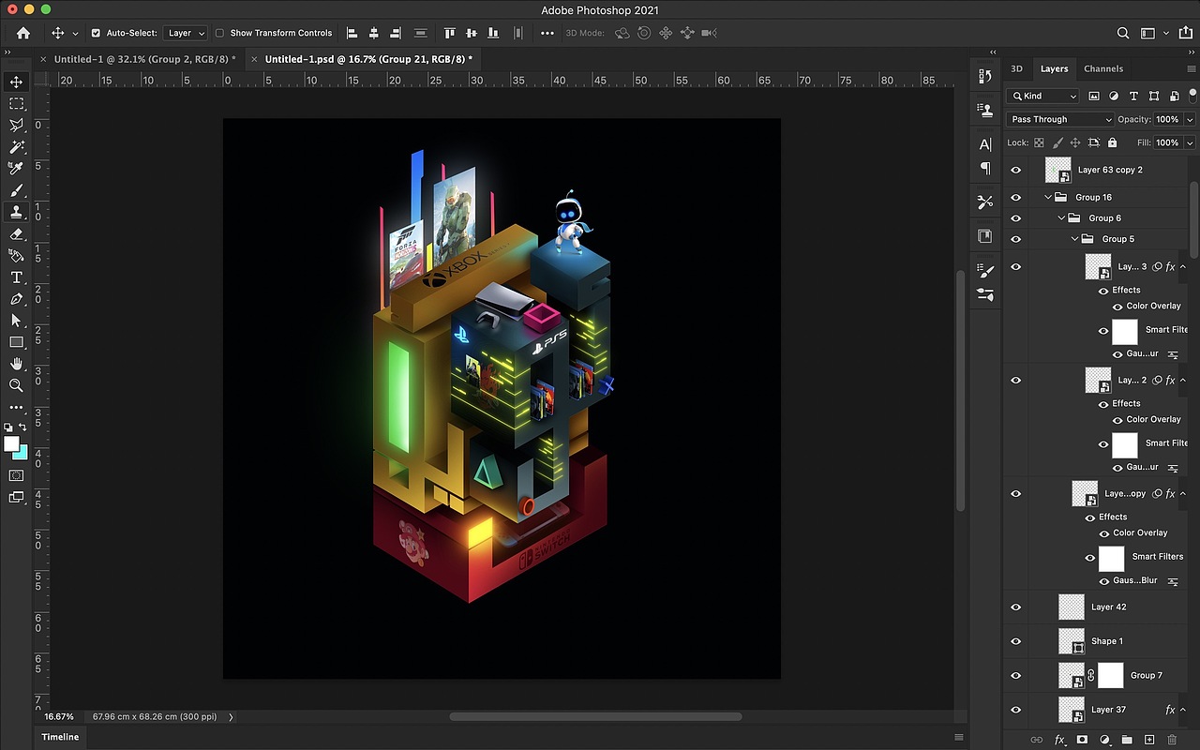Add a layer mask using footer icon
Image resolution: width=1200 pixels, height=750 pixels.
[1082, 740]
